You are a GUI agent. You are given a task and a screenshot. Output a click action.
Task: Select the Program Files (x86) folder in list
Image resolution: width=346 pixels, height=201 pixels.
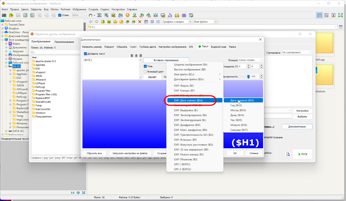[46, 94]
